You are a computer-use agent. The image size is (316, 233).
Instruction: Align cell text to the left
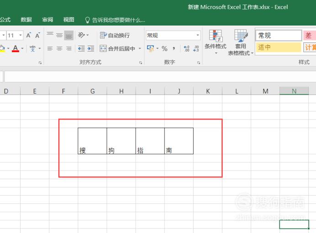(50, 48)
